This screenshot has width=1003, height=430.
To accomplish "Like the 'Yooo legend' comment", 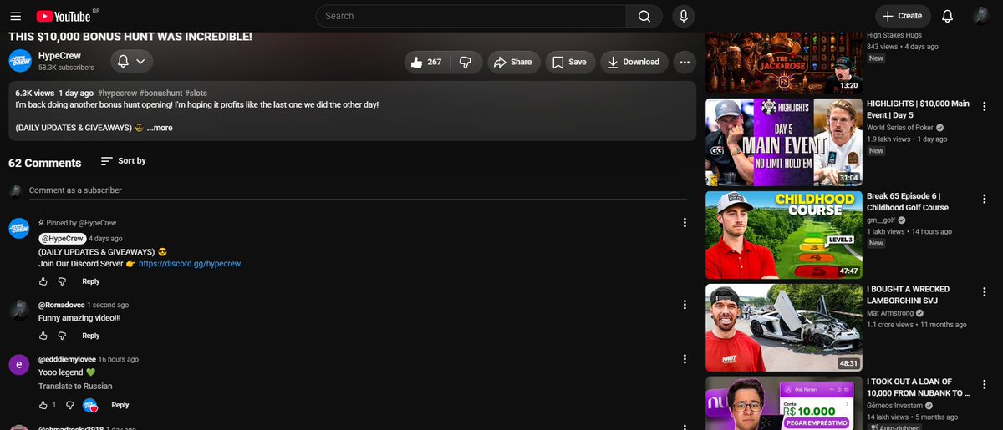I will pos(43,405).
